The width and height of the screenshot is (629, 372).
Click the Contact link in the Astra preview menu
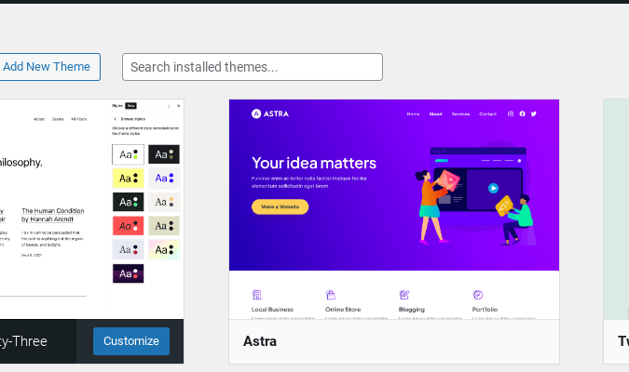click(x=487, y=114)
